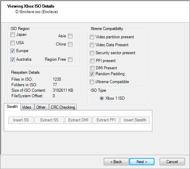Click the Files in ISO value 1235
Image resolution: width=190 pixels, height=169 pixels.
[x=57, y=79]
